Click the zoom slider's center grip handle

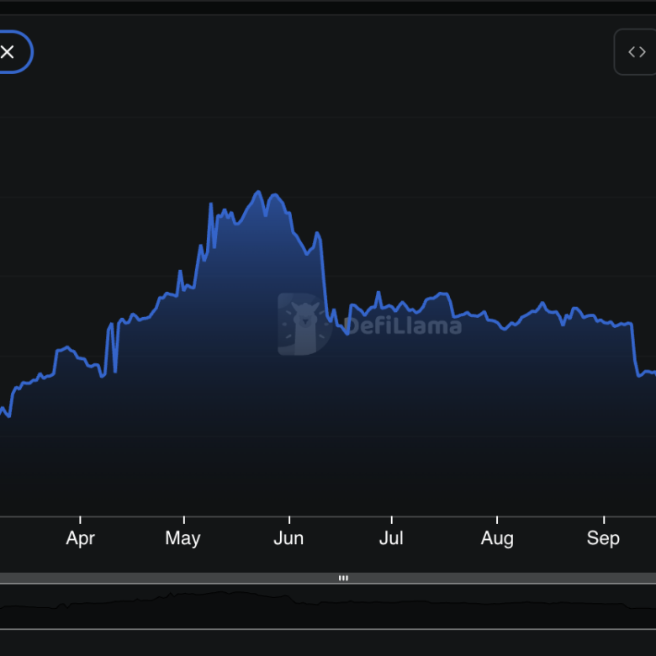343,578
